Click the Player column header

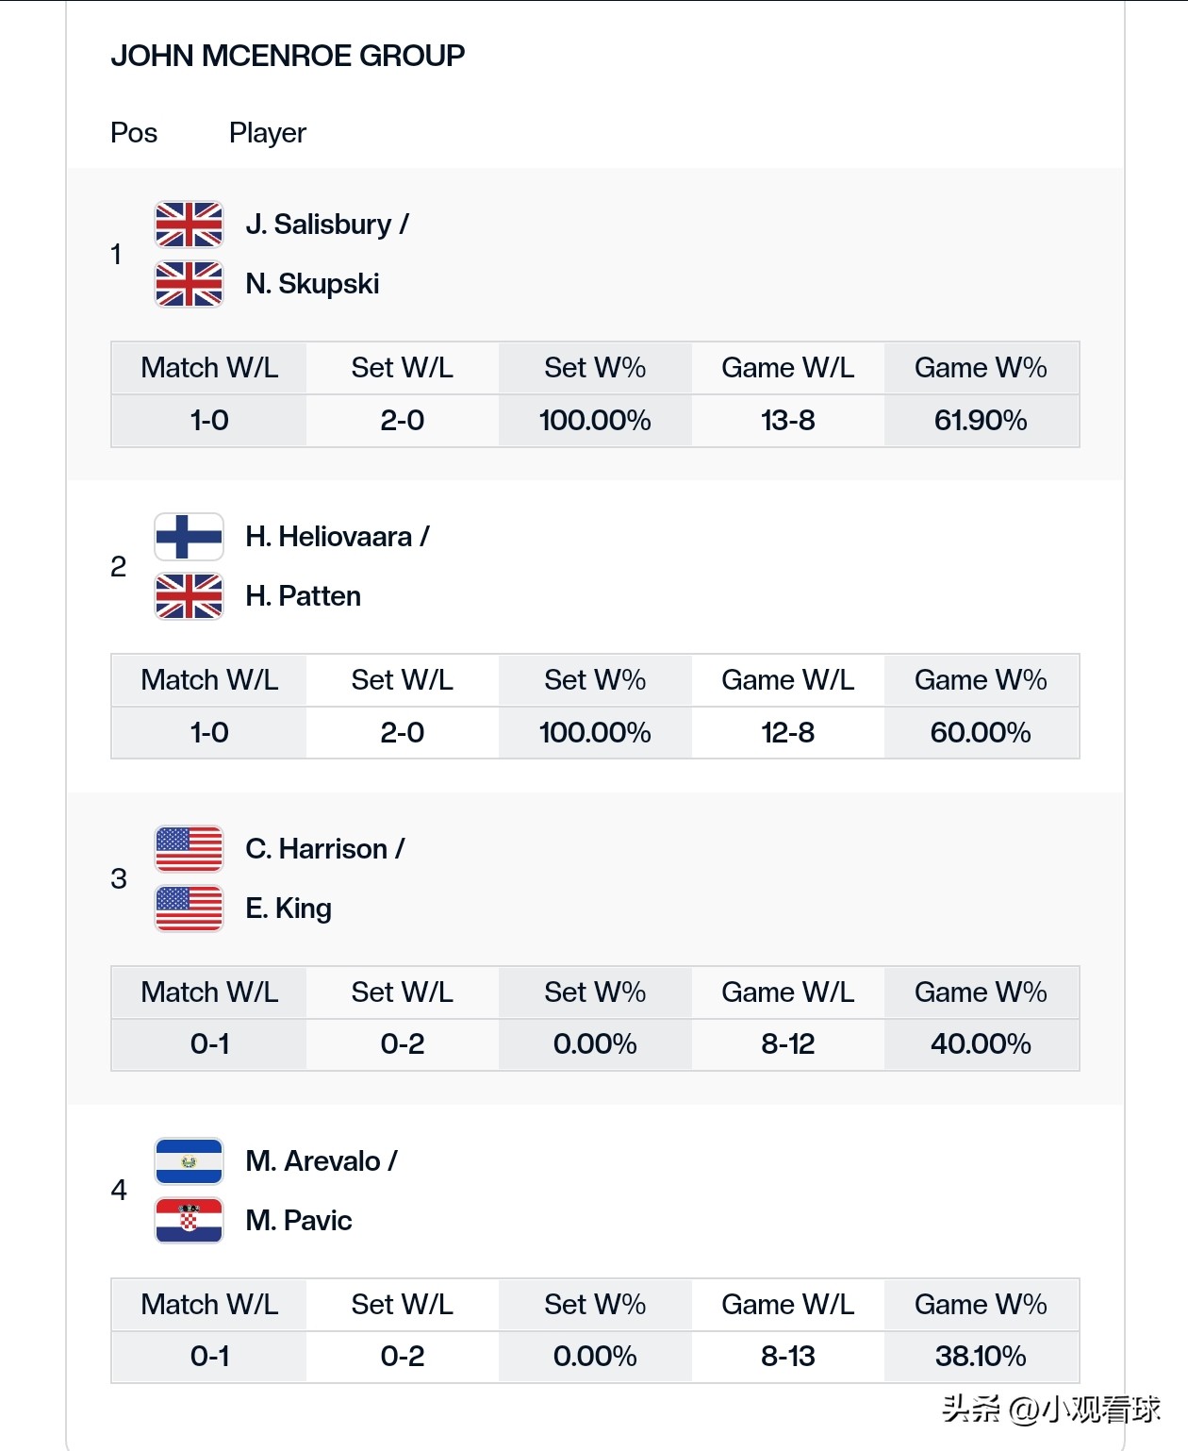[268, 133]
